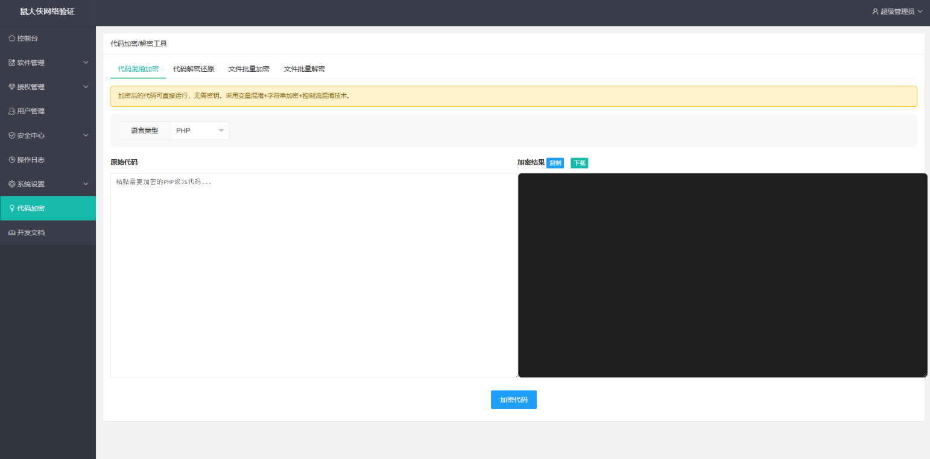Click the user icon beside 用户管理

[x=11, y=112]
